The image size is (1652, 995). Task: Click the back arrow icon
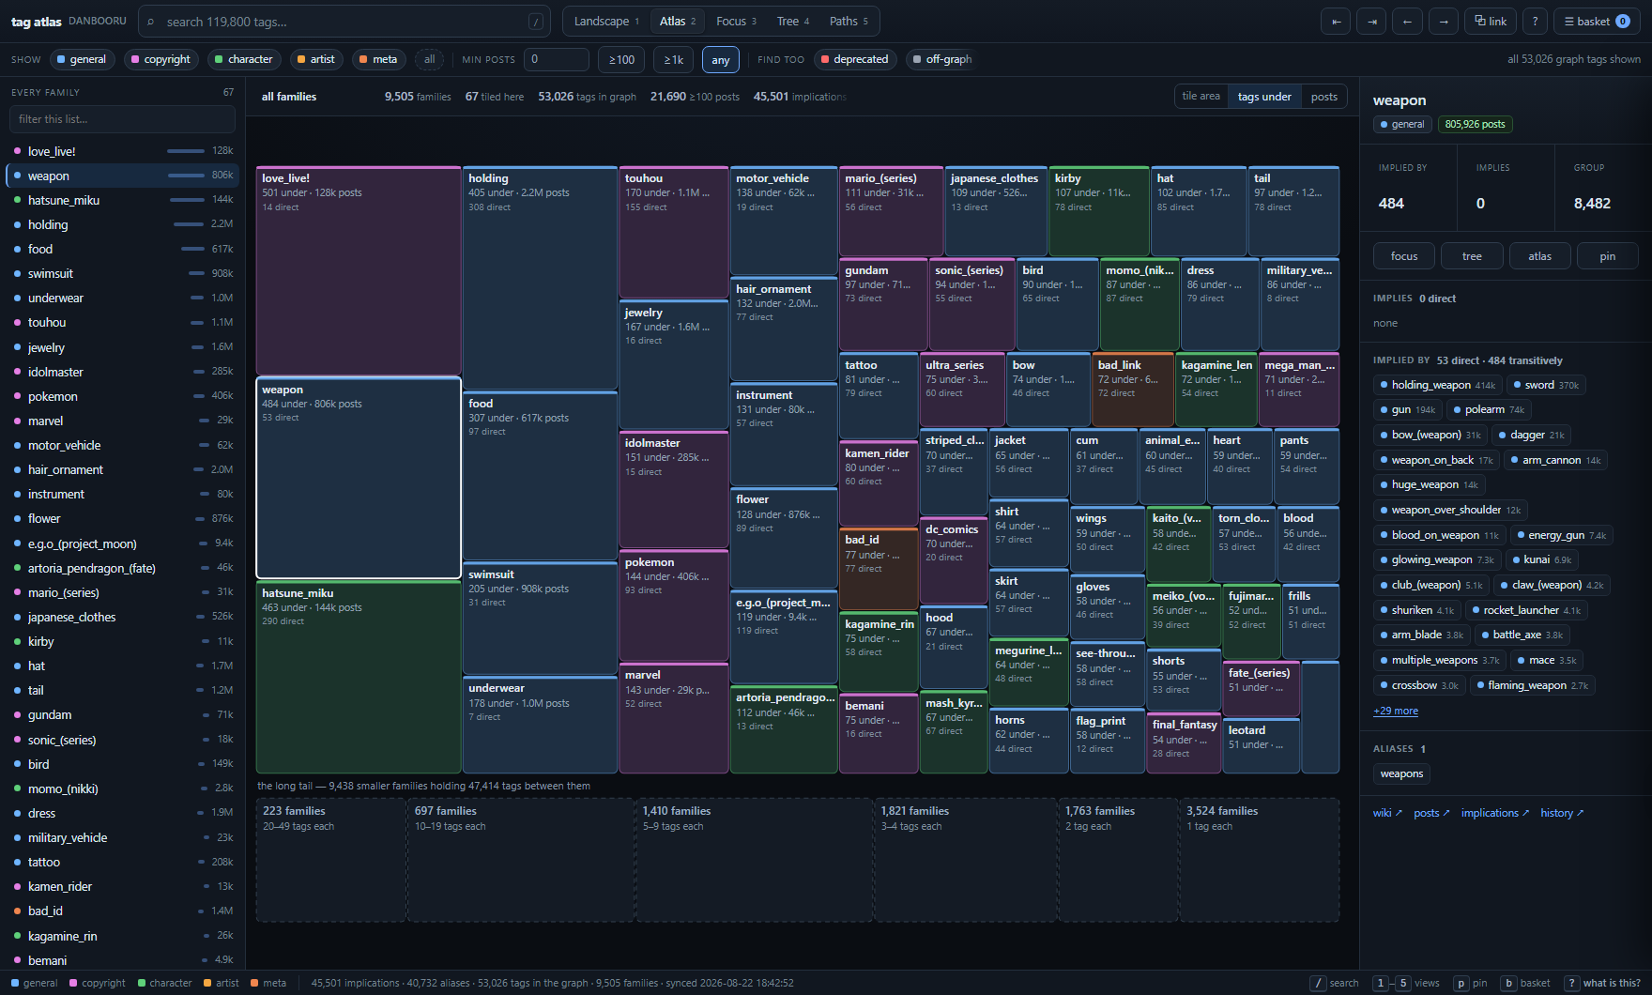[1407, 22]
